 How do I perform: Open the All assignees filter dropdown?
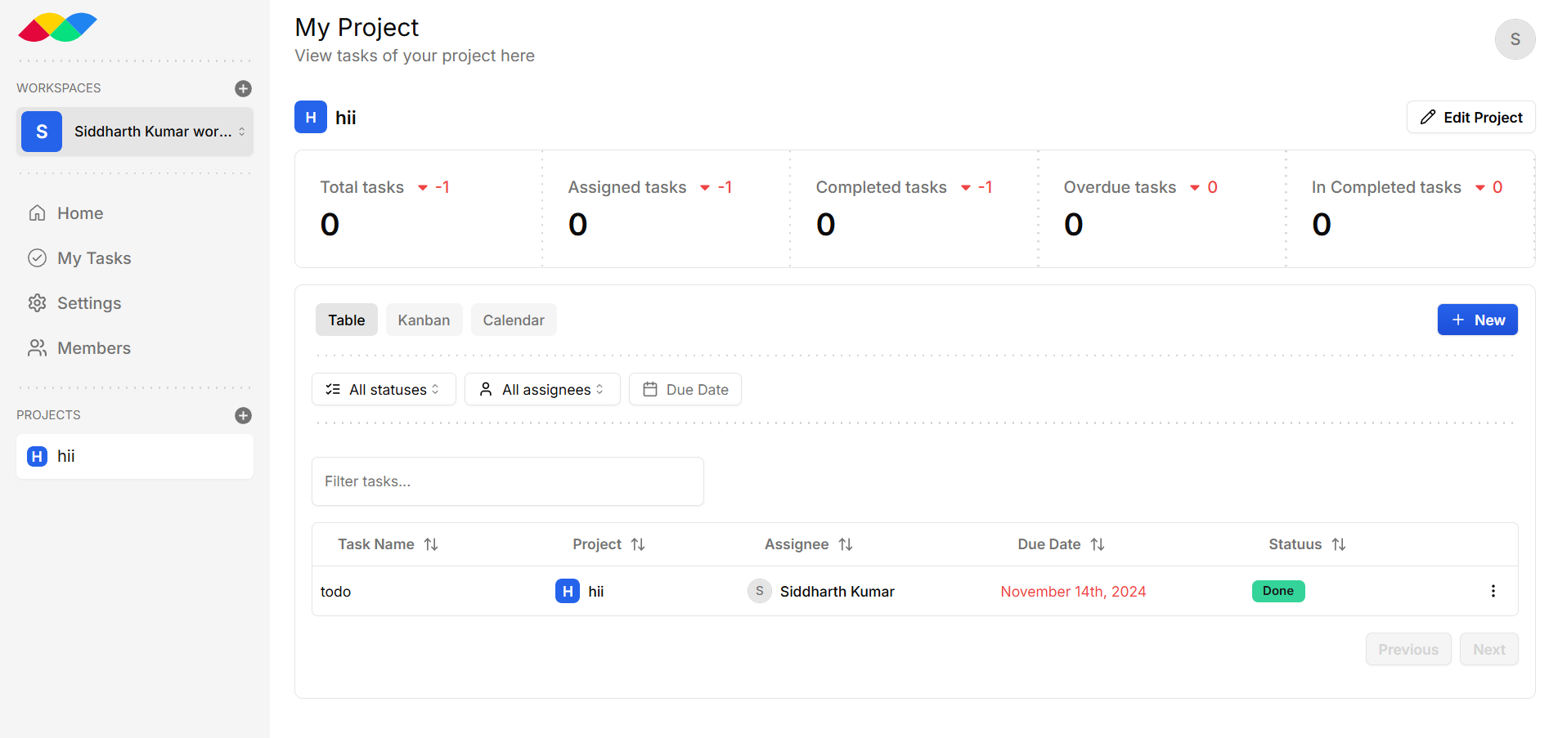(542, 390)
